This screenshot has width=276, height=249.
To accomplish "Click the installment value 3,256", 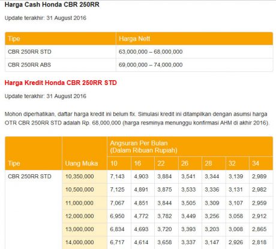I will point(212,216).
